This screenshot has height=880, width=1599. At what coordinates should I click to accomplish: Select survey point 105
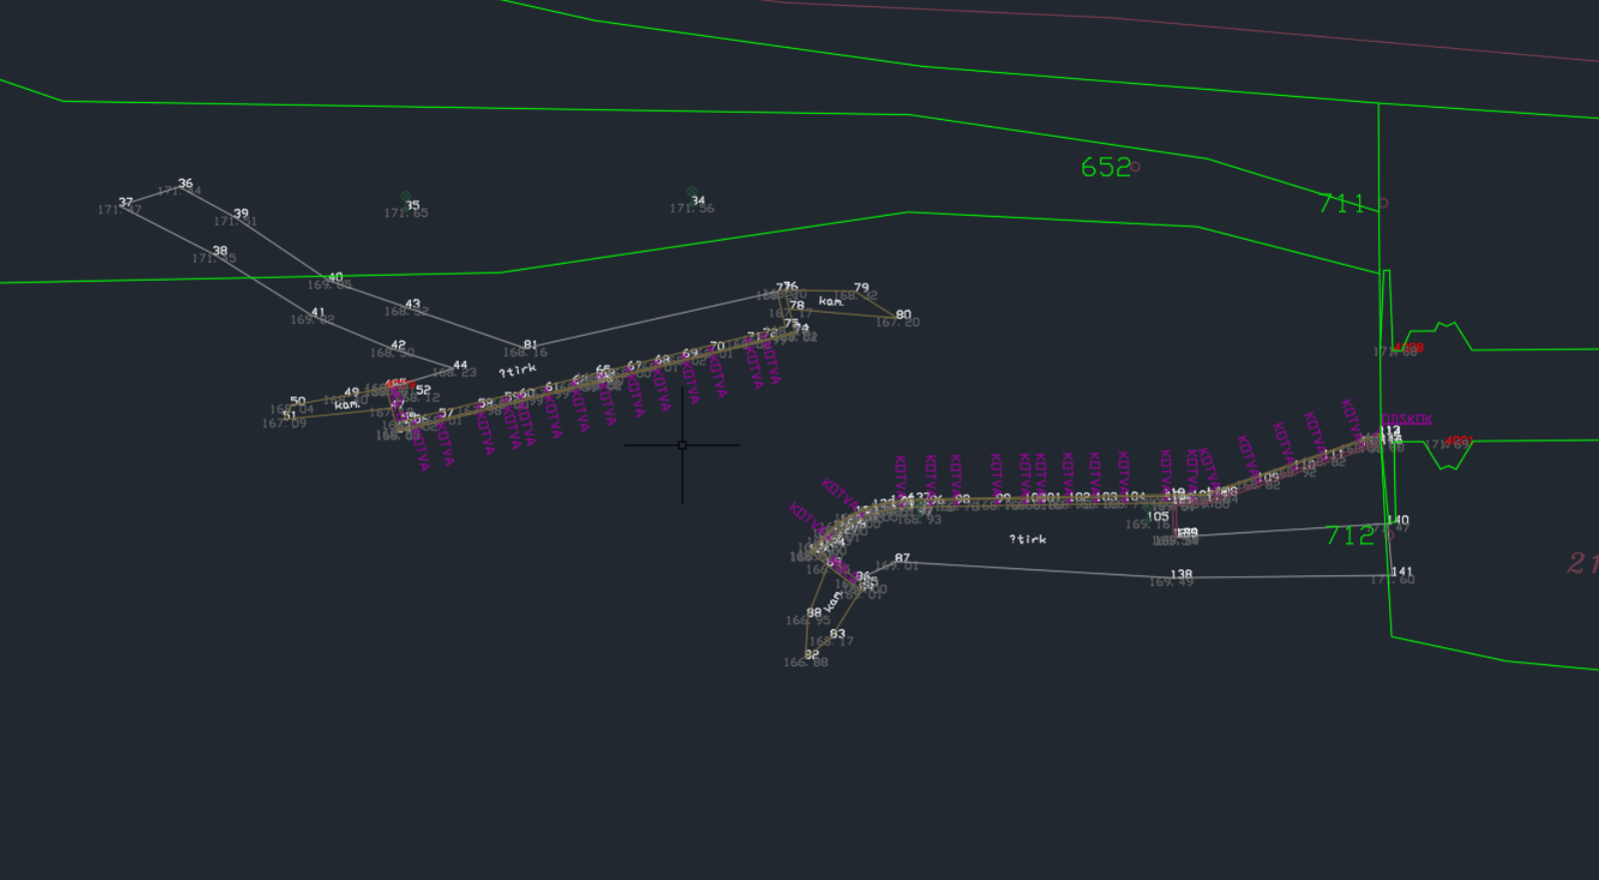[x=1157, y=516]
